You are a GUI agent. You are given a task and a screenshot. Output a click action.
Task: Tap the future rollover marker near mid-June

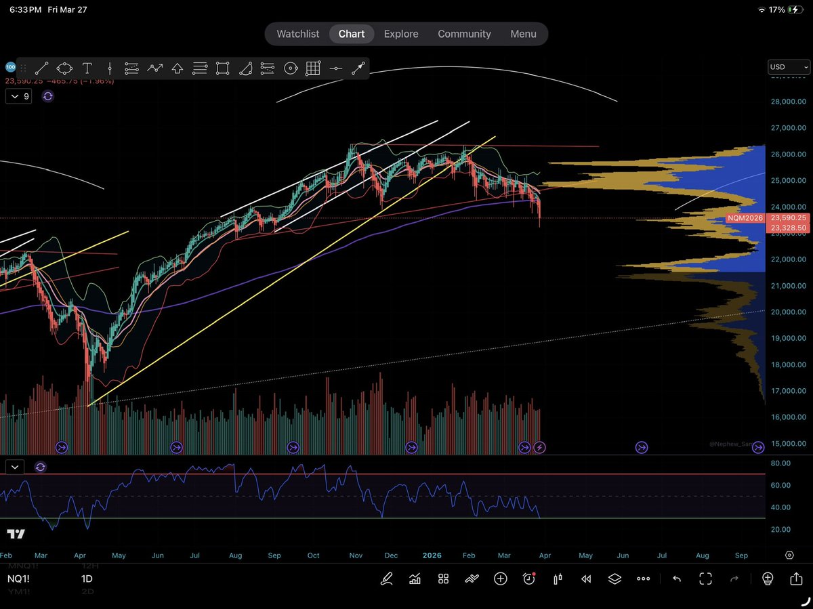tap(641, 447)
